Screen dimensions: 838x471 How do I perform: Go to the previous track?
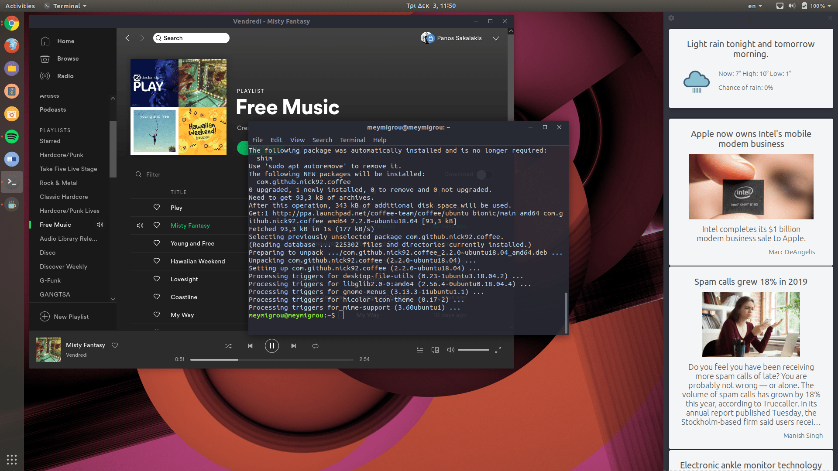pos(250,346)
